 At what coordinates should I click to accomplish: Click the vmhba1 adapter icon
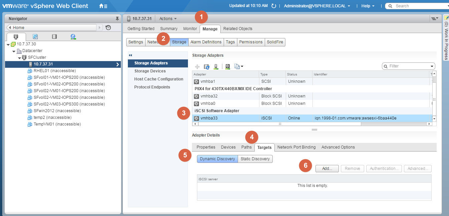196,81
